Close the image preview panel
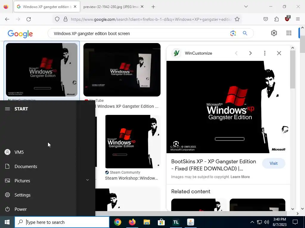The height and width of the screenshot is (228, 305). (x=279, y=53)
